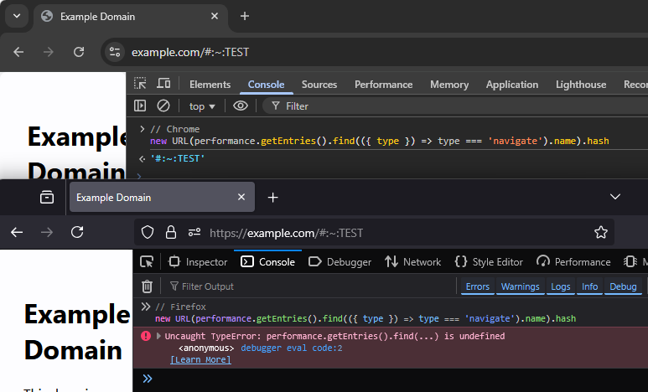Click Firefox URL bar https://example.com/#:~:TEST
This screenshot has width=648, height=392.
tap(286, 233)
